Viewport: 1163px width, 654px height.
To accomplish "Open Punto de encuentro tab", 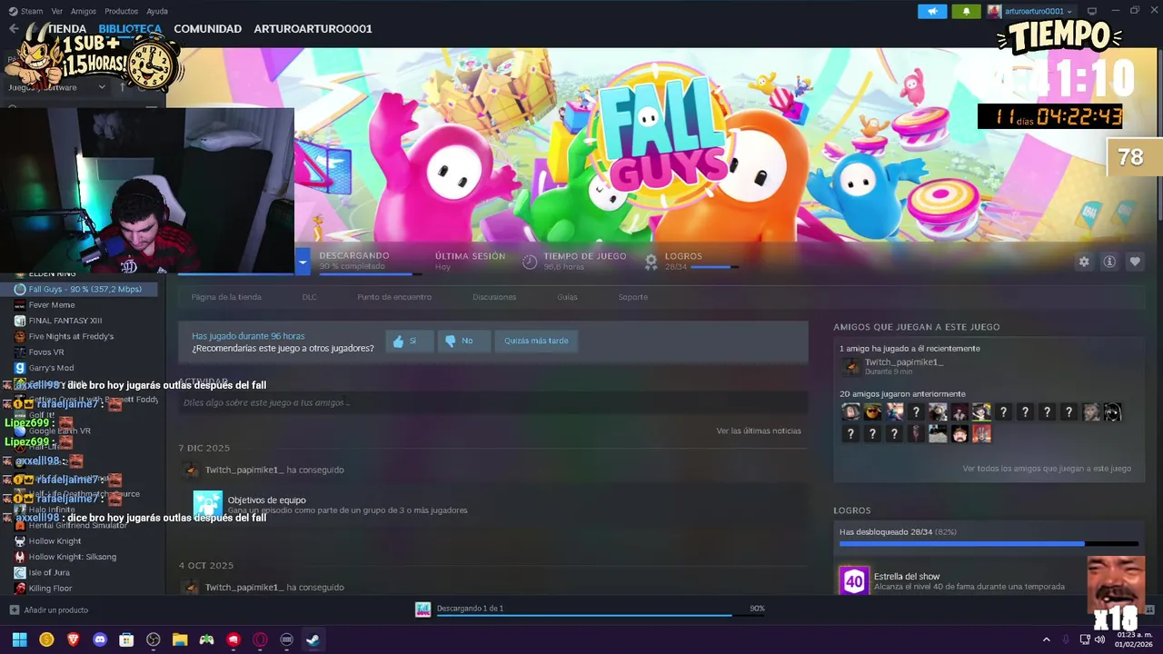I will (x=394, y=297).
